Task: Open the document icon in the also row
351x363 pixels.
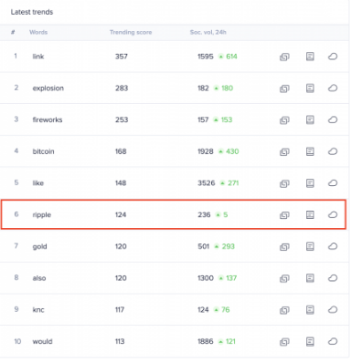Action: (x=310, y=278)
